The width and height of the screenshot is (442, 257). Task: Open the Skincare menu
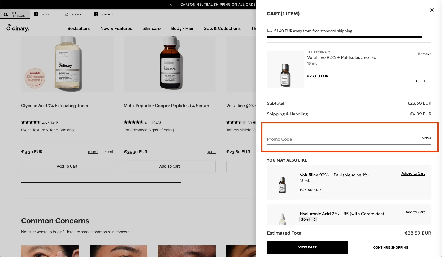152,28
